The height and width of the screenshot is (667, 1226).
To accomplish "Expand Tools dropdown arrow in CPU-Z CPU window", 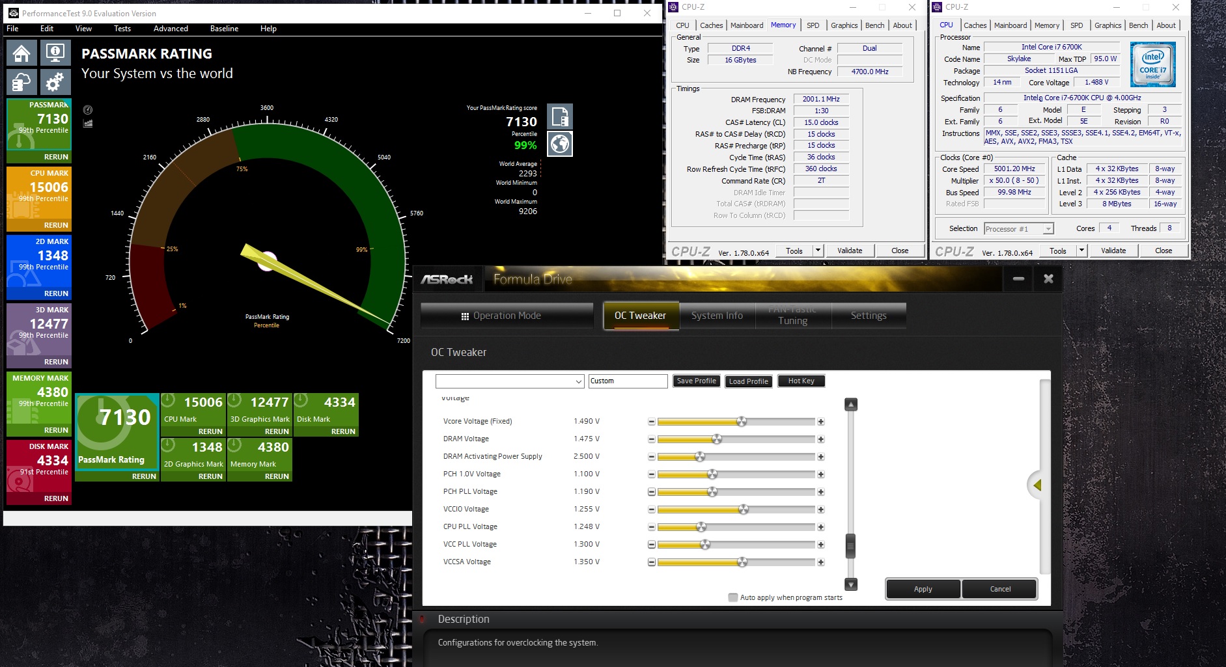I will (x=1082, y=251).
